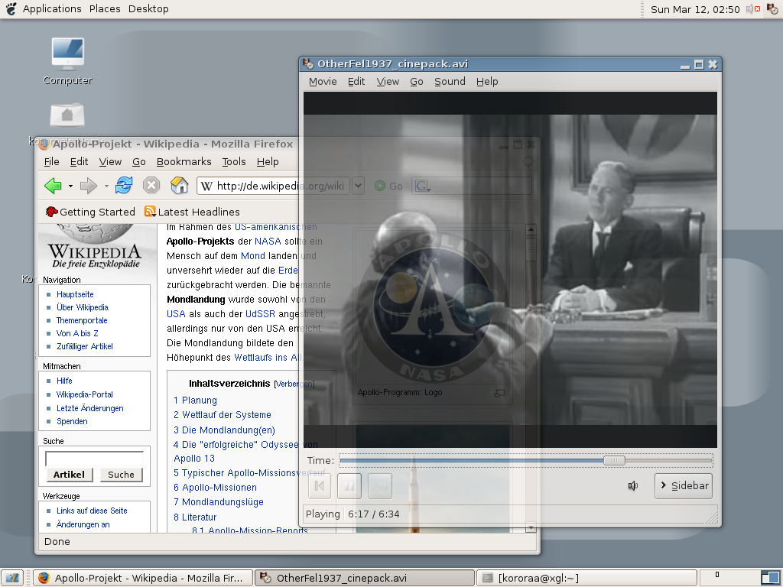The image size is (783, 587).
Task: Expand the URL bar history dropdown
Action: click(x=358, y=186)
